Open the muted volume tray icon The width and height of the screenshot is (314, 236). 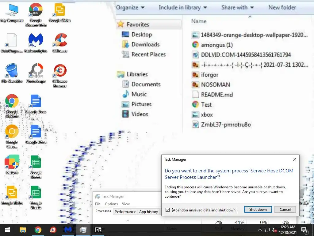[274, 230]
